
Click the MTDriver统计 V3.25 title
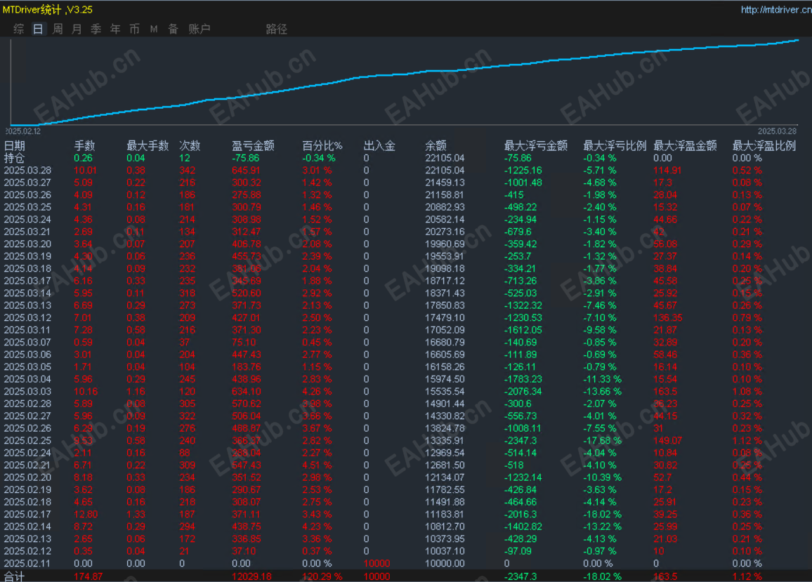coord(48,9)
